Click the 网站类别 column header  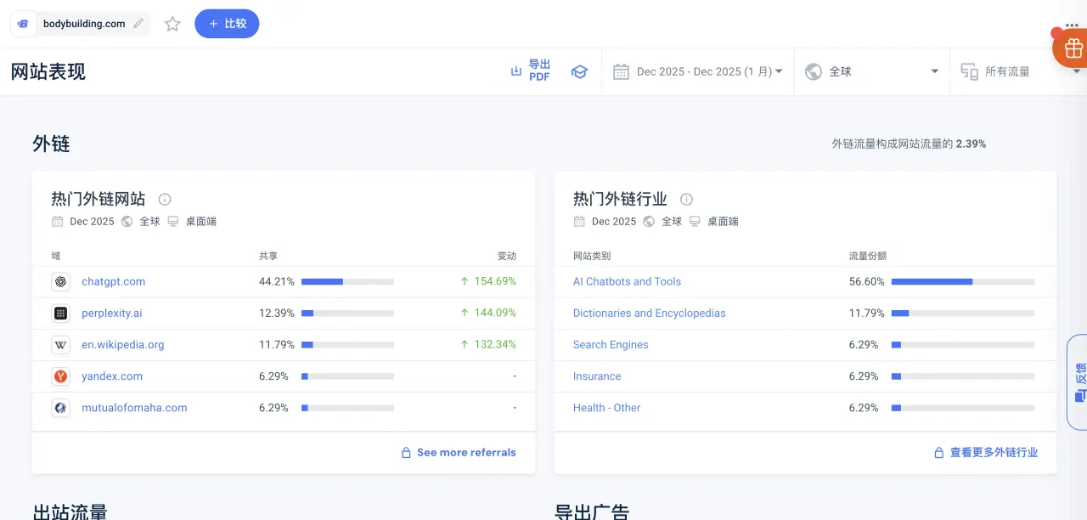592,256
